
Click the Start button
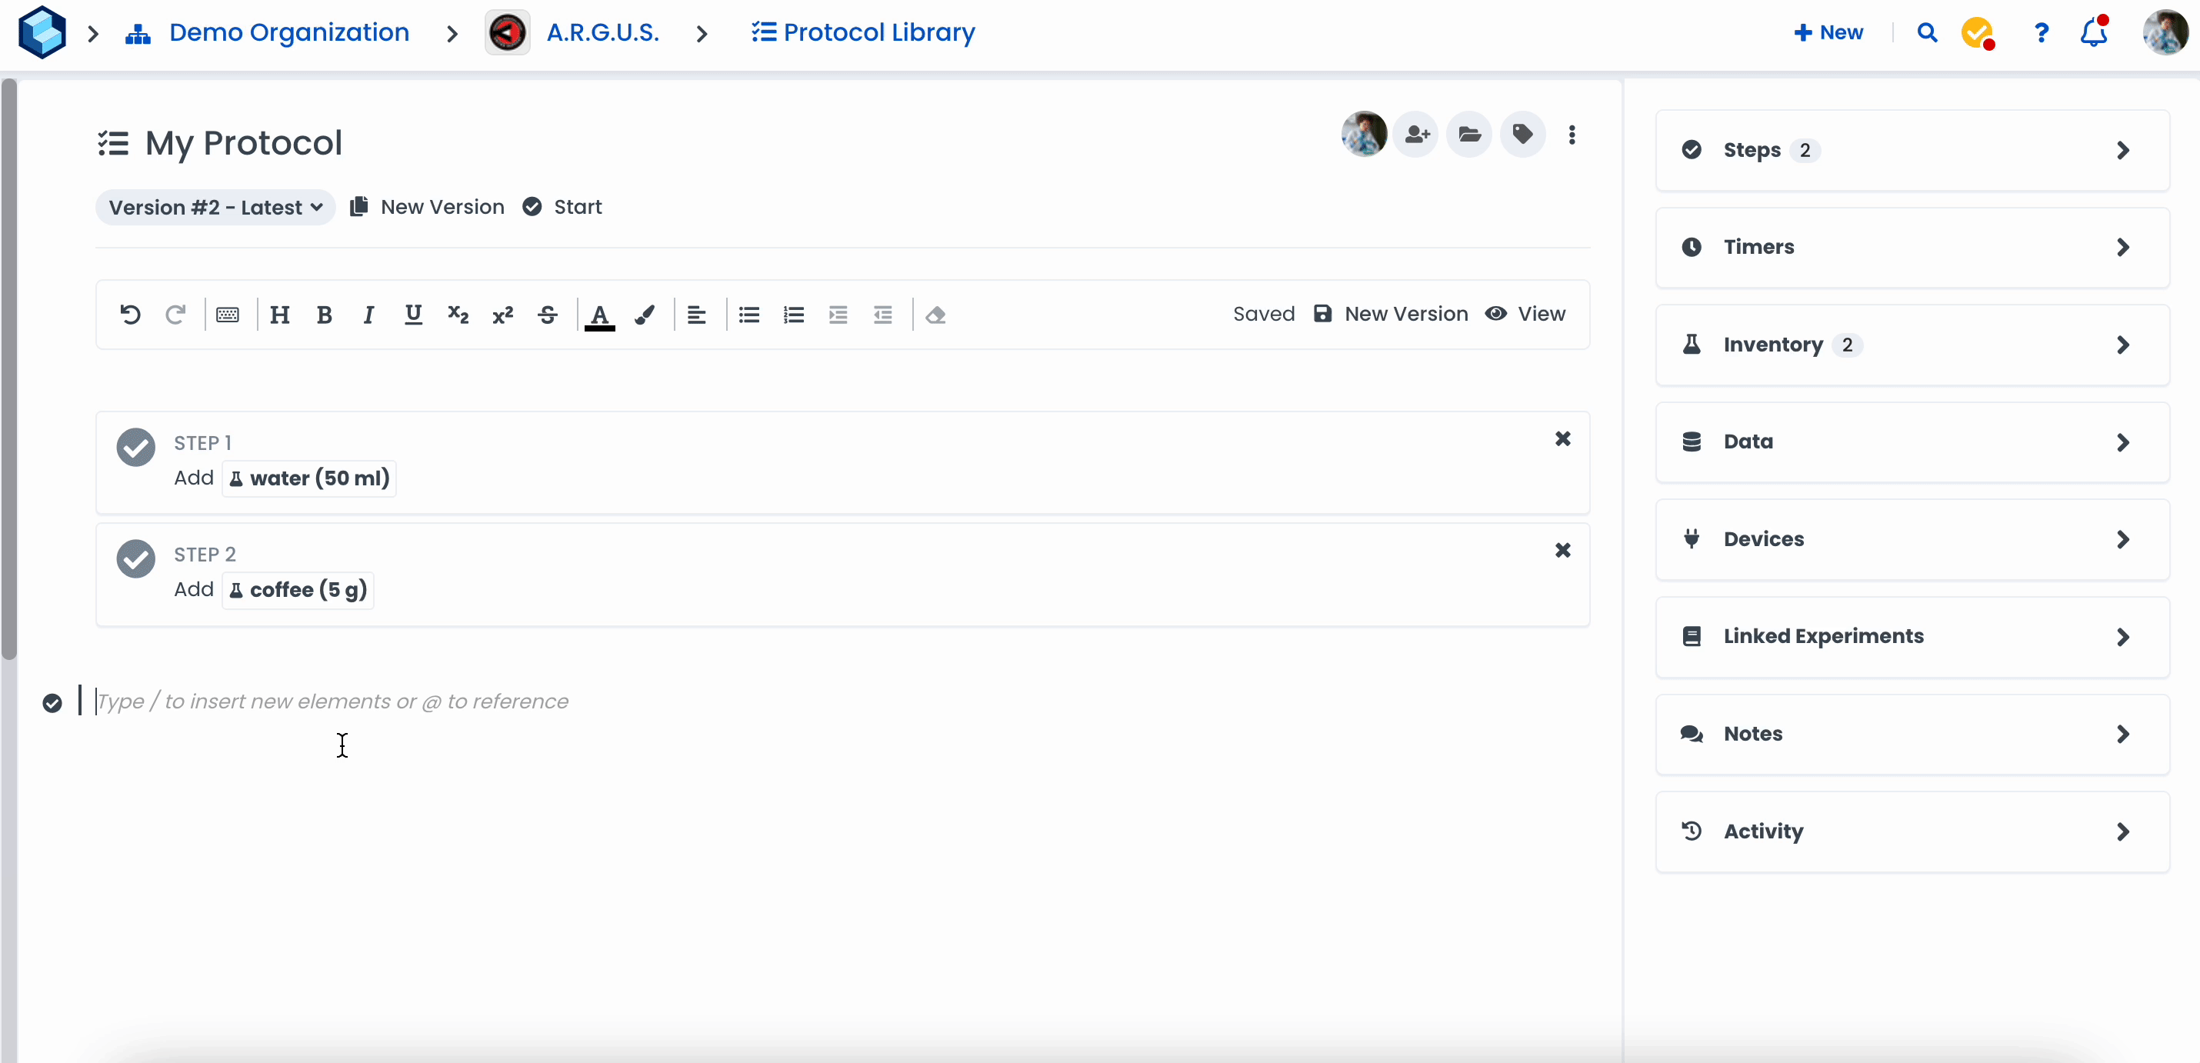tap(563, 208)
